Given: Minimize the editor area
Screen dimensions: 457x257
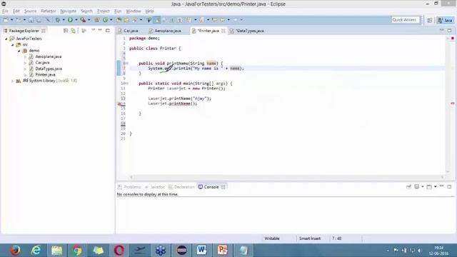Looking at the screenshot, I should click(441, 30).
